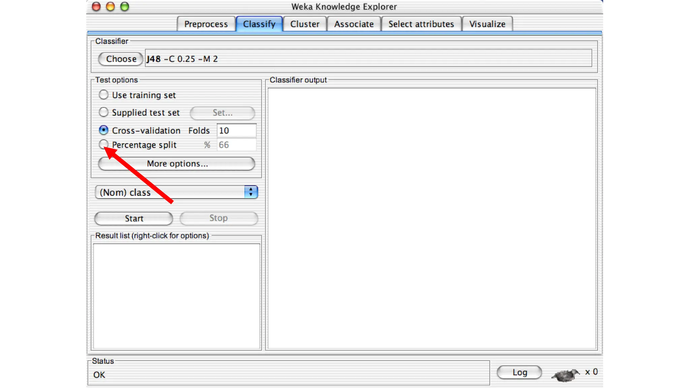Click the red close window button

coord(96,7)
